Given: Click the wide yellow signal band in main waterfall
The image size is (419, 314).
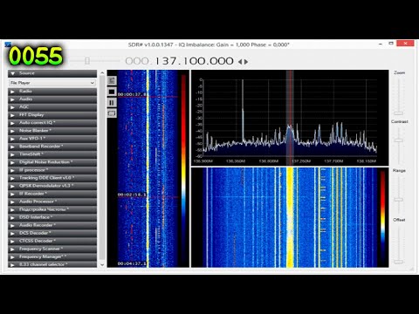Looking at the screenshot, I should (x=290, y=217).
